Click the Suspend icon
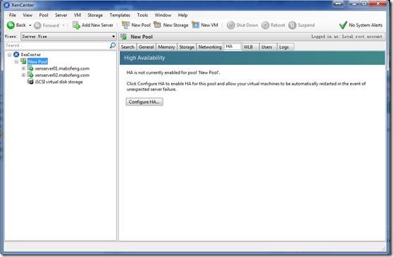 pyautogui.click(x=292, y=25)
